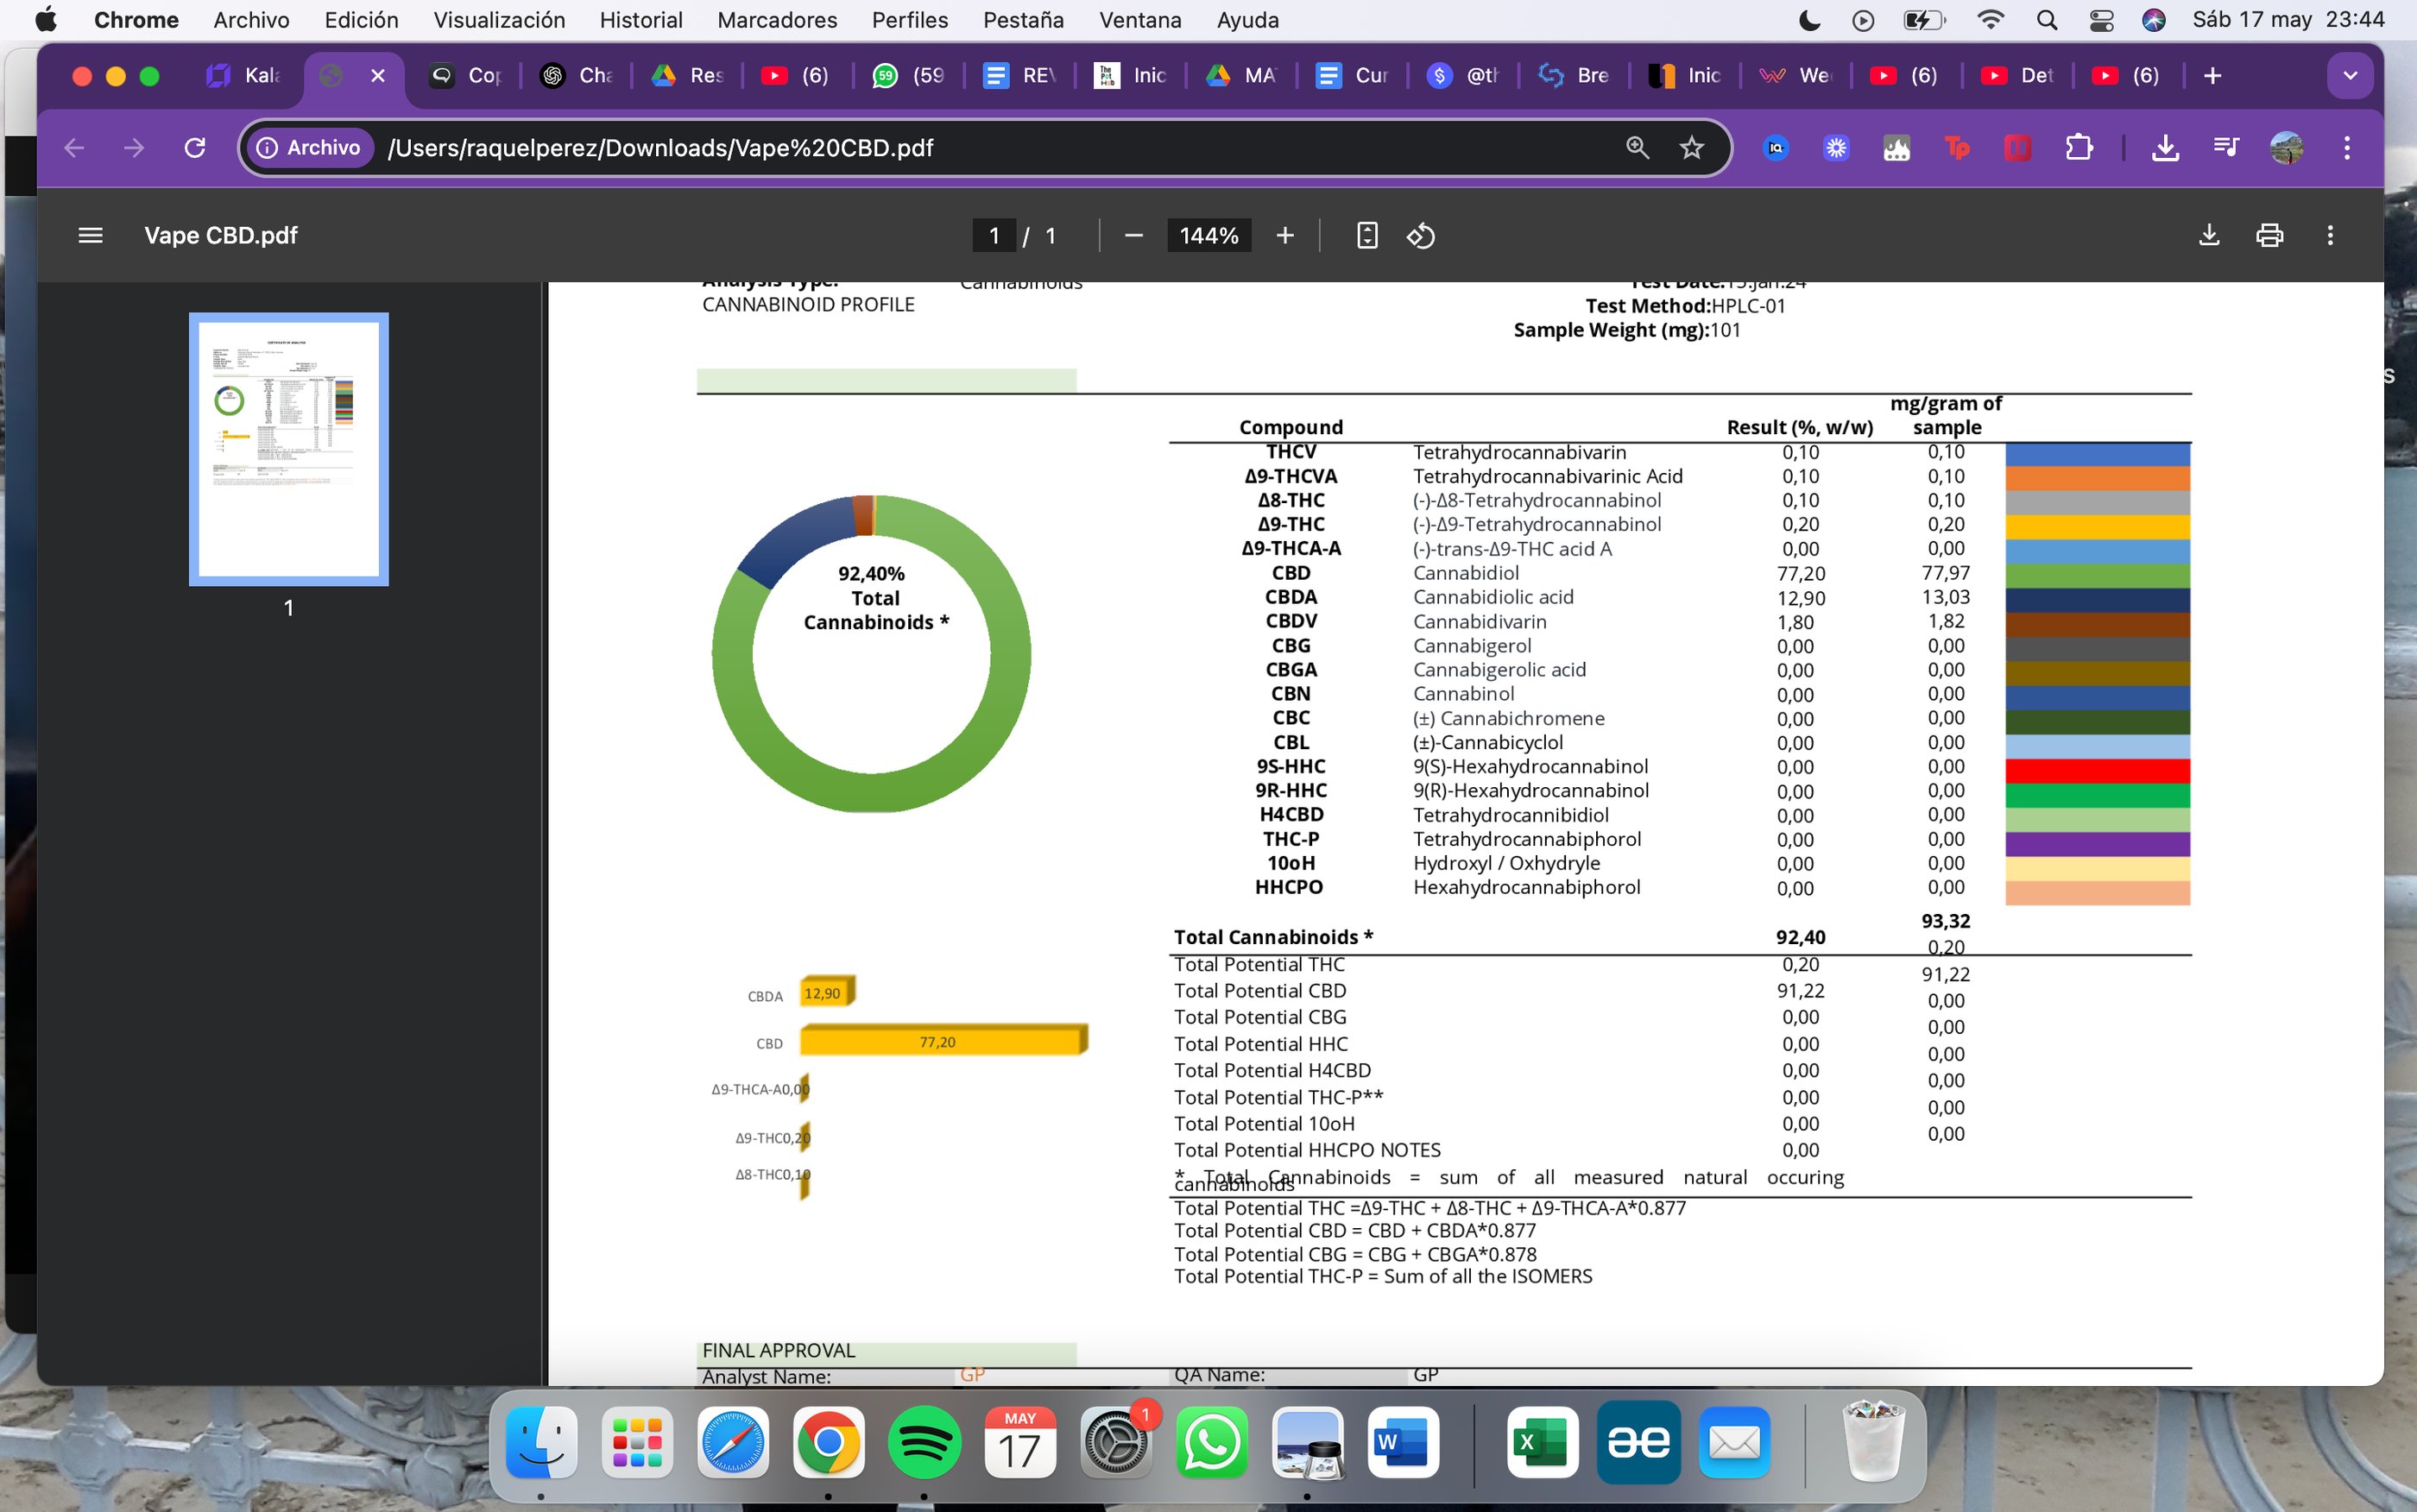Select the page 1 thumbnail

coord(288,449)
